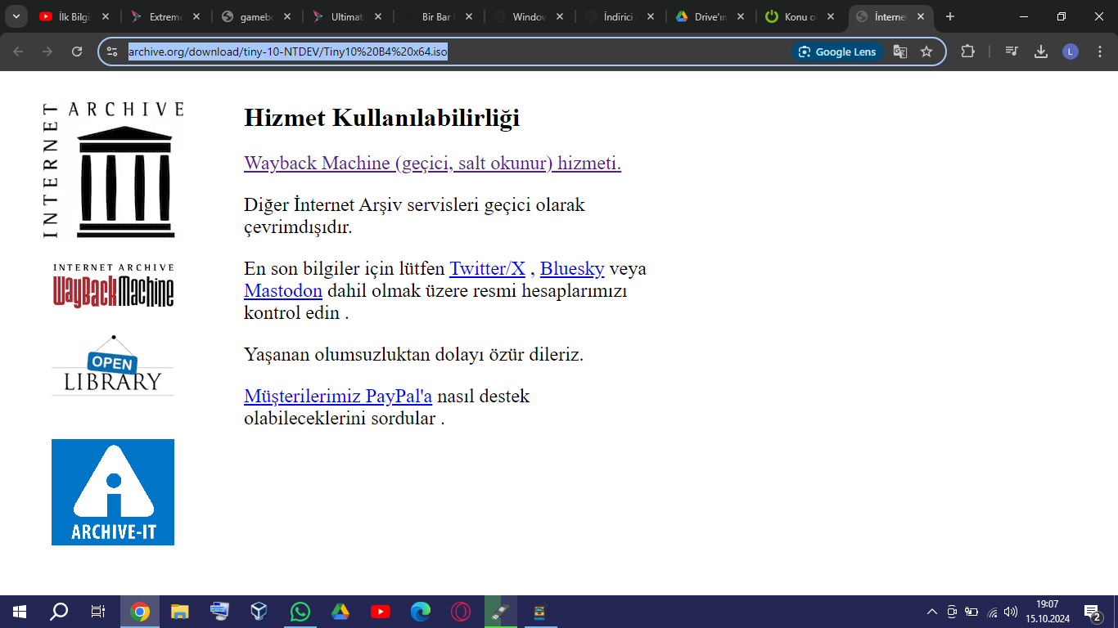Switch to the 'Bir Bar' tab
The image size is (1118, 628).
point(437,16)
